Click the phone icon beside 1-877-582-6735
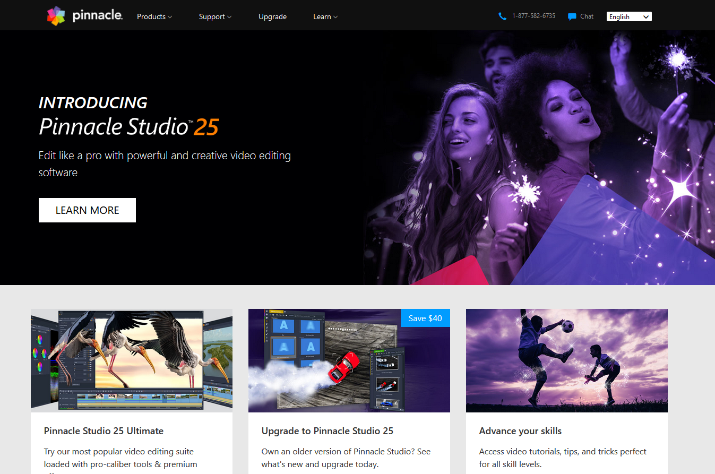 (503, 16)
